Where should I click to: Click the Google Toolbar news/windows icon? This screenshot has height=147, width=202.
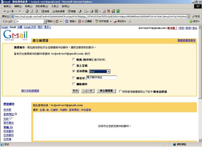(57, 21)
